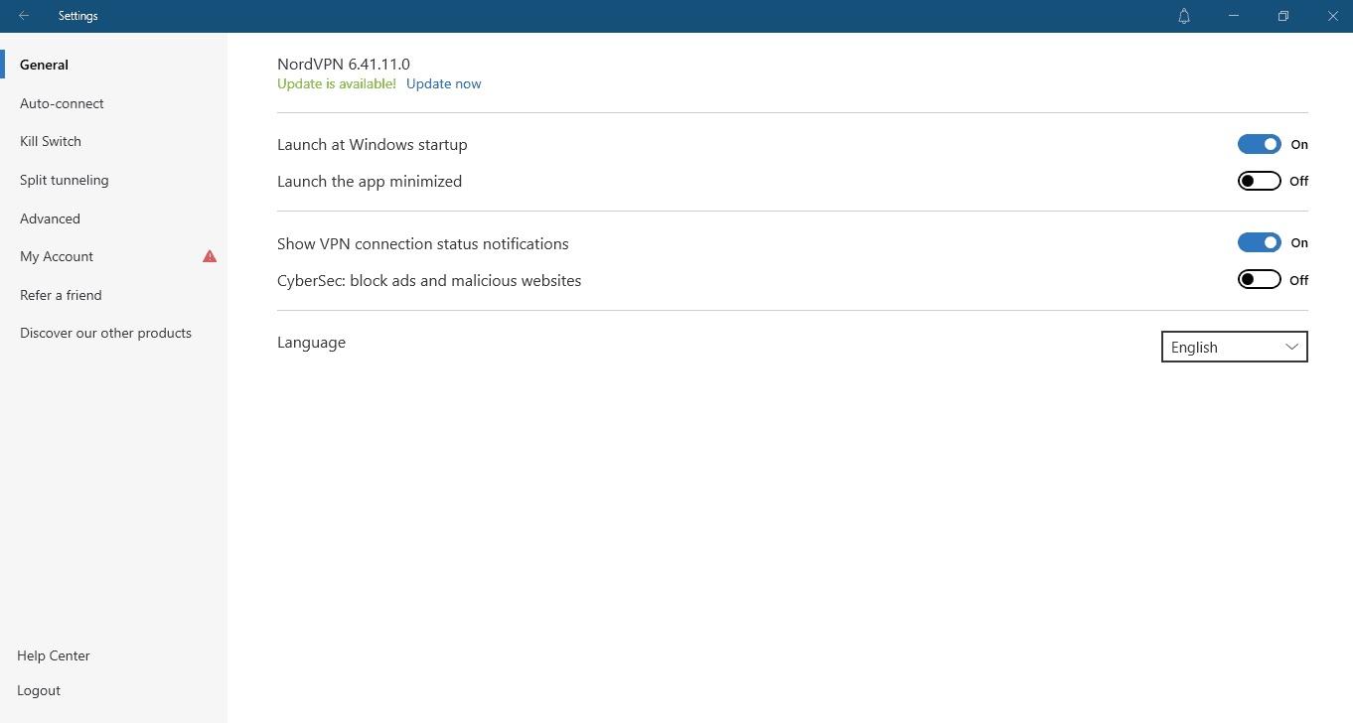
Task: Open the notifications bell icon
Action: pyautogui.click(x=1184, y=16)
